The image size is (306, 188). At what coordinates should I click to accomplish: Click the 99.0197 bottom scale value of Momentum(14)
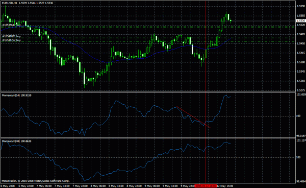coord(301,135)
